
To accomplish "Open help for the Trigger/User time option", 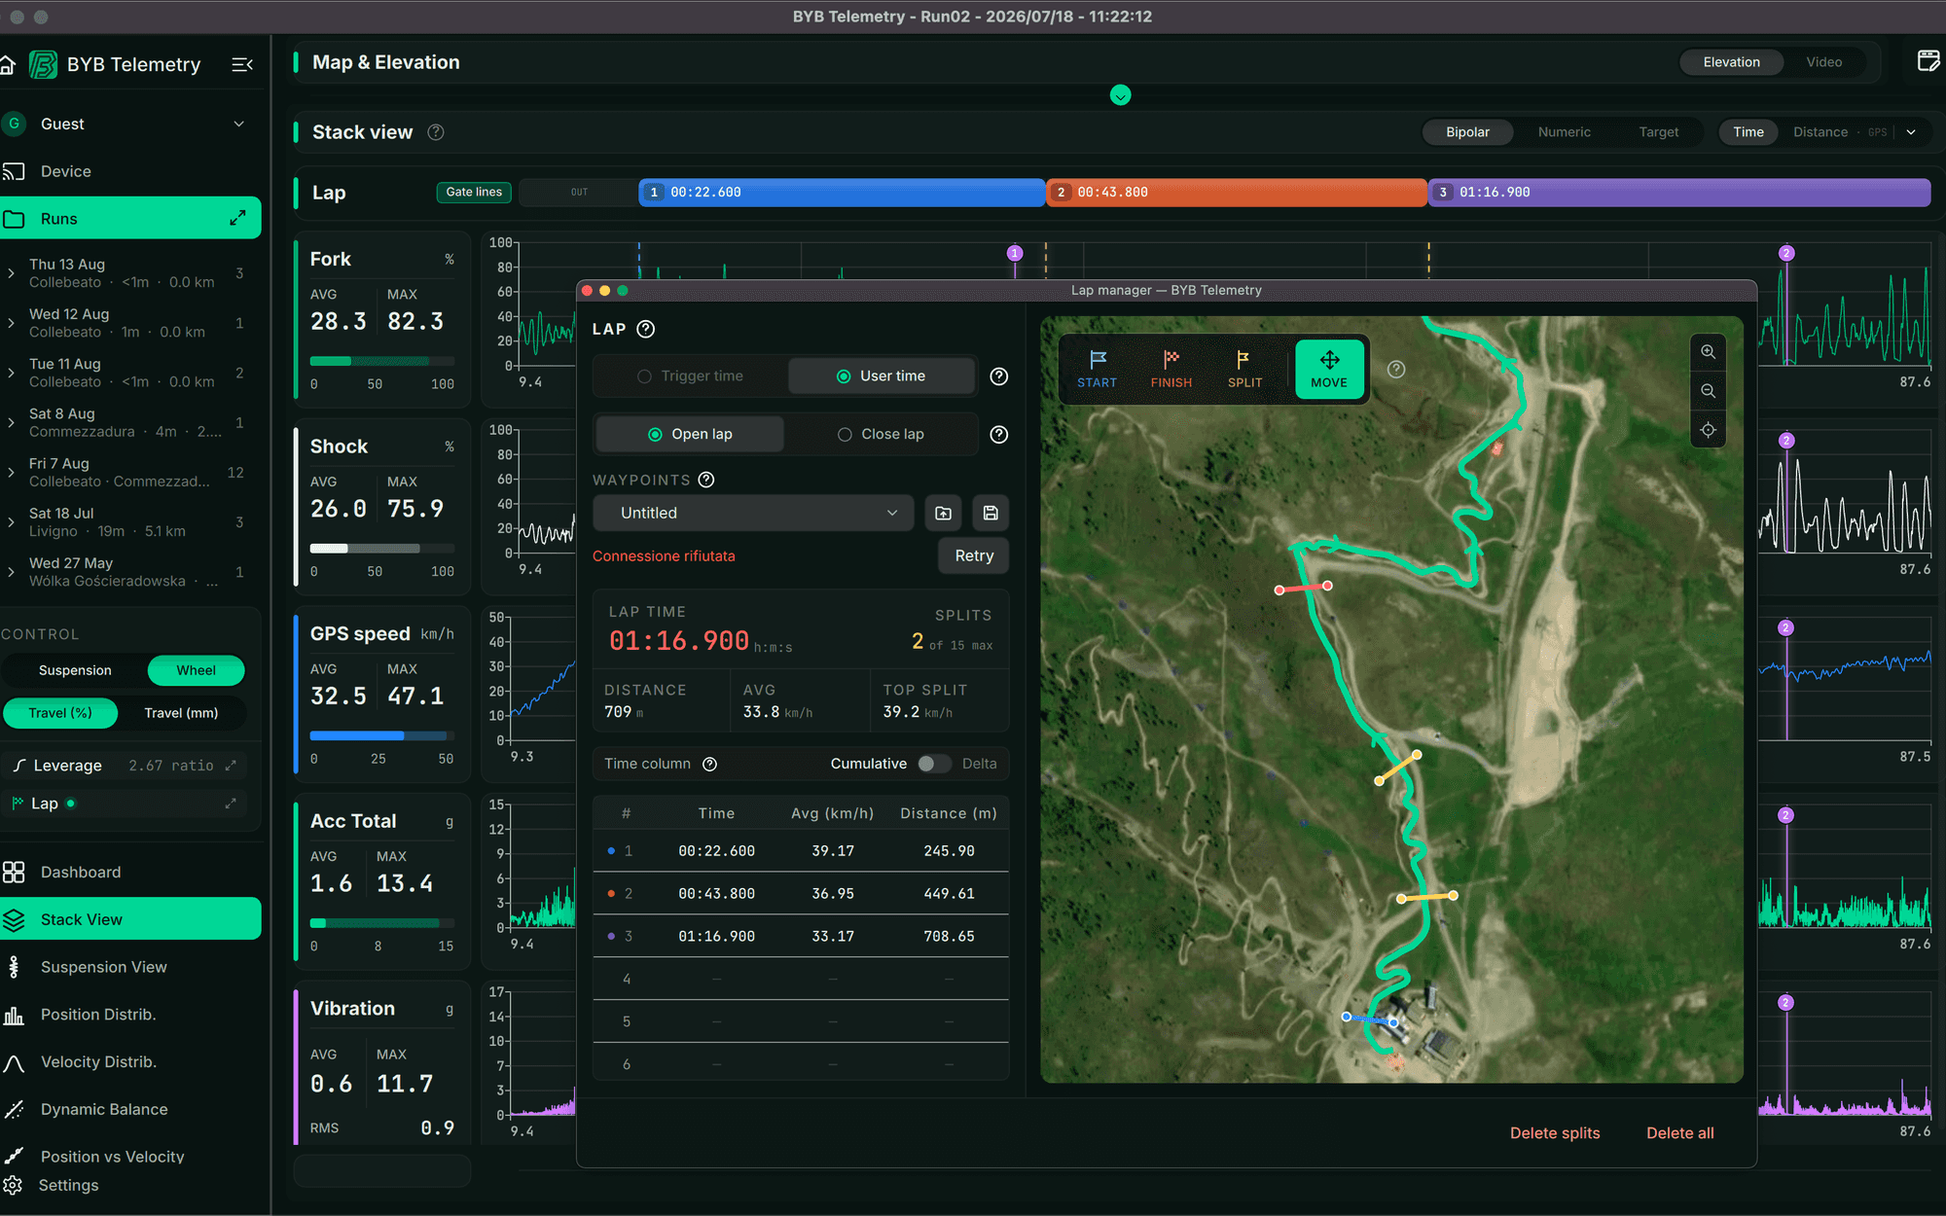I will (998, 376).
